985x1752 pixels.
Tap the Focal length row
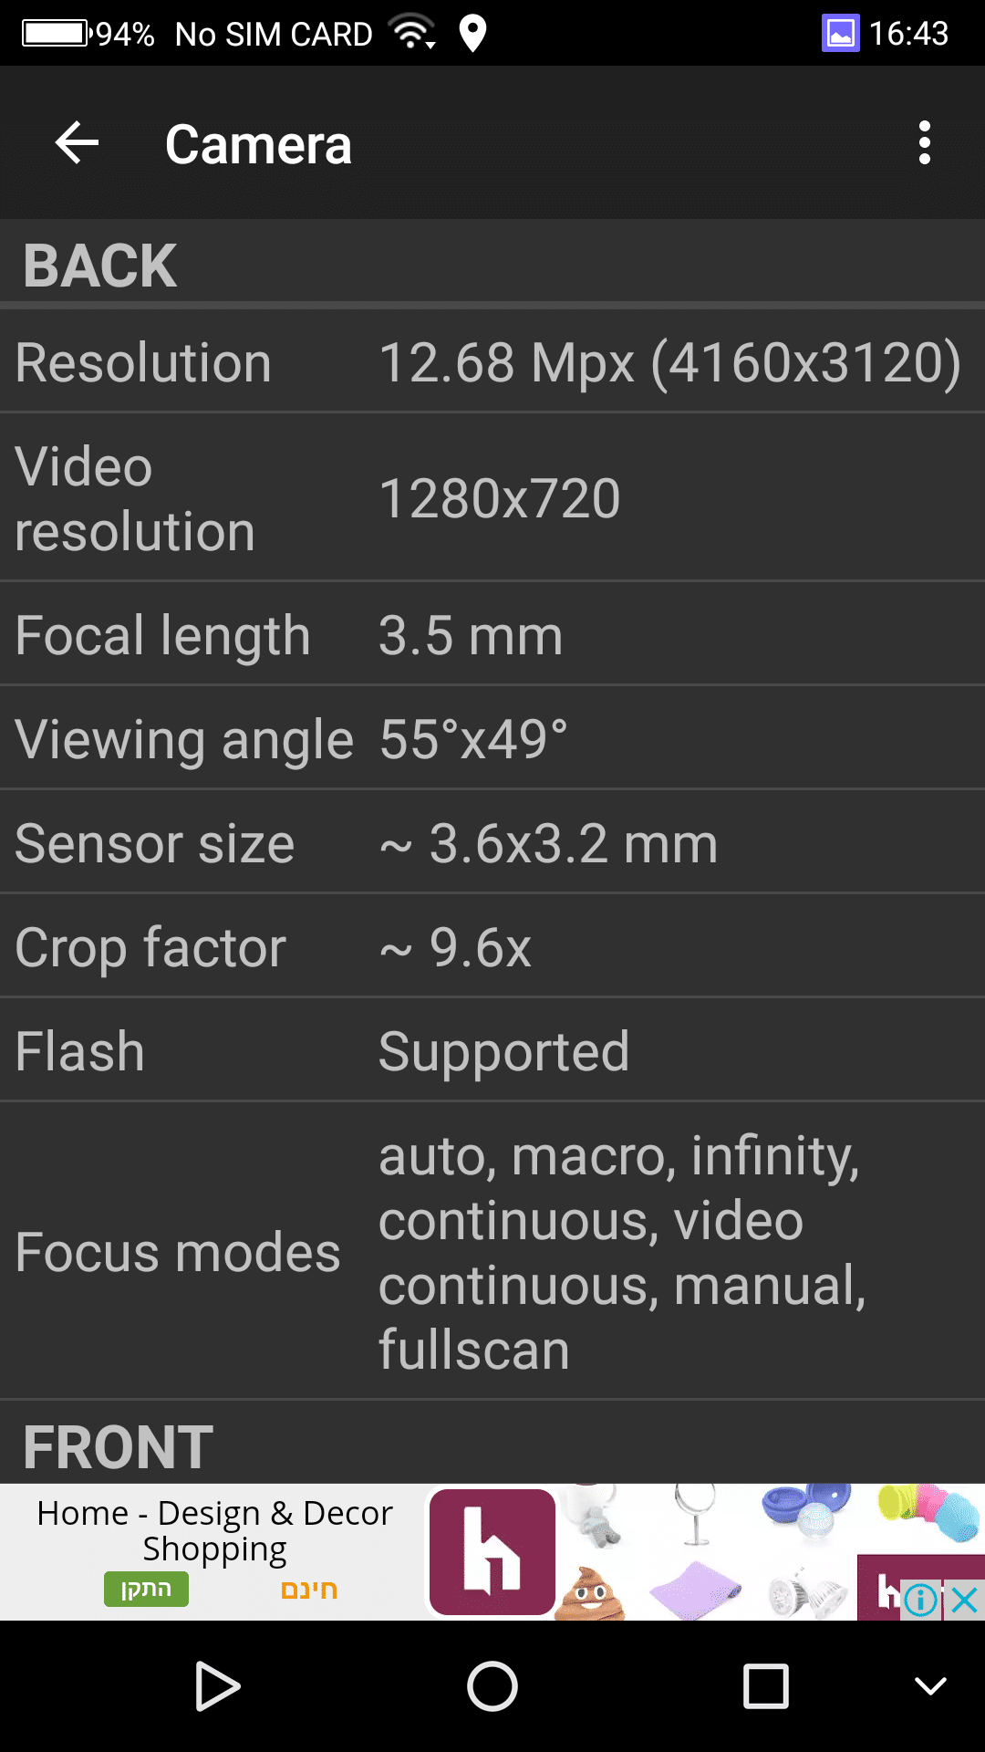[x=493, y=635]
